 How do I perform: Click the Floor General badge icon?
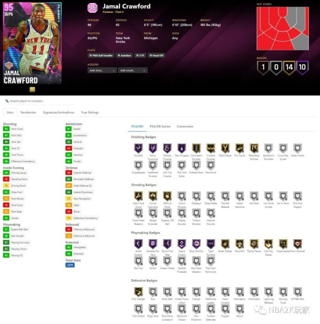point(298,244)
